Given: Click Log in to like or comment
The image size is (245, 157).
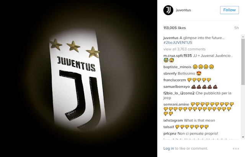Looking at the screenshot, I should tap(168, 149).
